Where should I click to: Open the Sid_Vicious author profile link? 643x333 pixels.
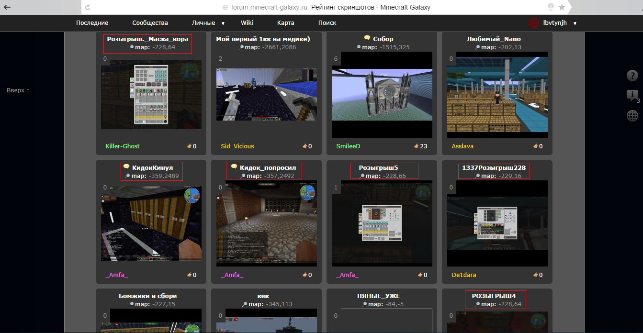coord(237,146)
